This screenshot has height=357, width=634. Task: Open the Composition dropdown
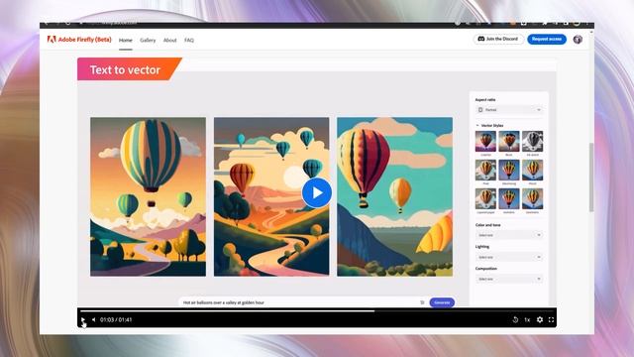(509, 279)
